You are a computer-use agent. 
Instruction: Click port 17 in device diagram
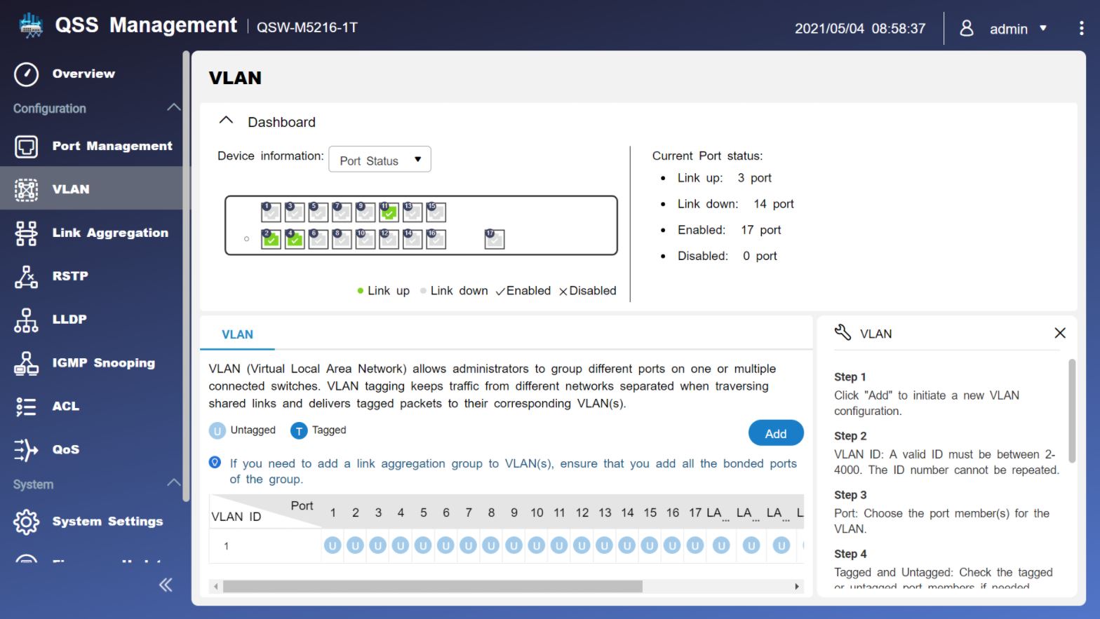tap(495, 239)
